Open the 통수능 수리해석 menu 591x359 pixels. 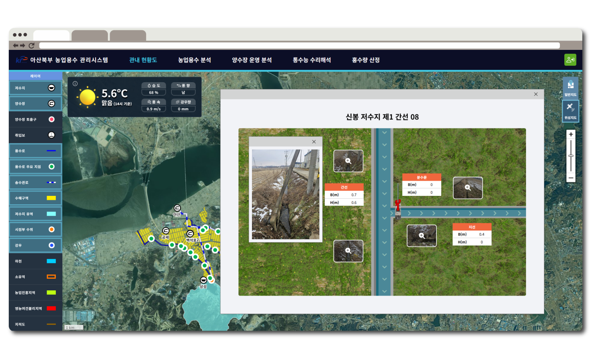pos(311,60)
